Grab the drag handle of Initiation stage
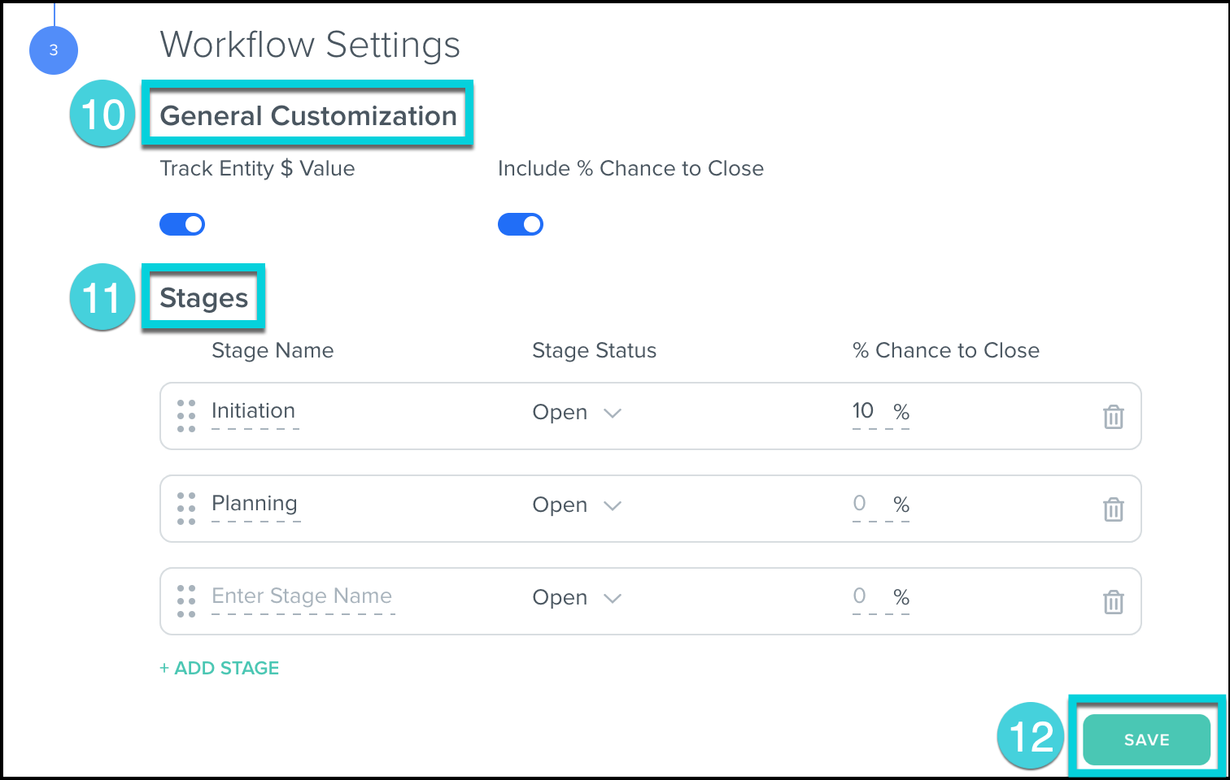Screen dimensions: 1230x780 click(186, 416)
